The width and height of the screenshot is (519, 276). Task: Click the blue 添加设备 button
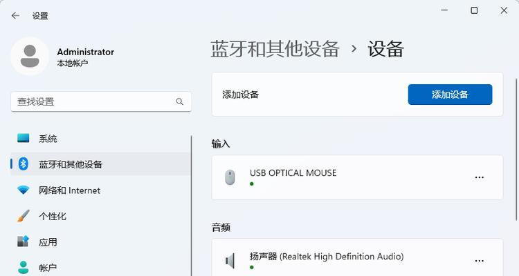click(450, 95)
